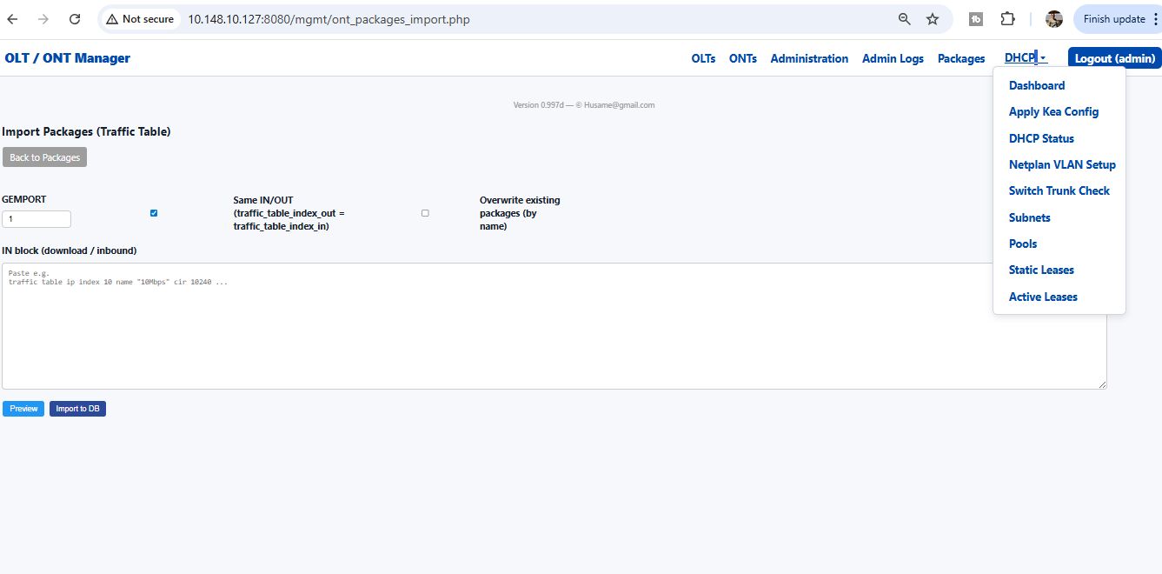Reload the current page
The height and width of the screenshot is (574, 1162).
(x=74, y=18)
